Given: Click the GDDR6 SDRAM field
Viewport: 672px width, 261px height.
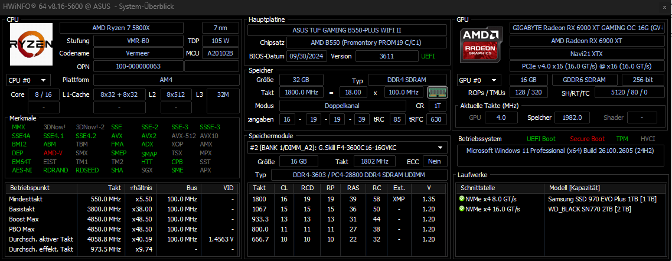Looking at the screenshot, I should tap(585, 80).
